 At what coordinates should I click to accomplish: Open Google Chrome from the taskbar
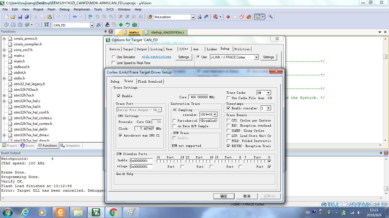(113, 212)
